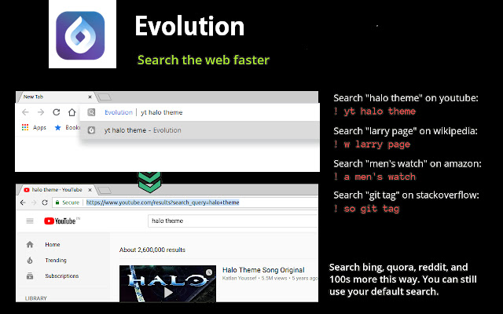Open Home in YouTube sidebar
This screenshot has width=503, height=314.
[x=53, y=244]
